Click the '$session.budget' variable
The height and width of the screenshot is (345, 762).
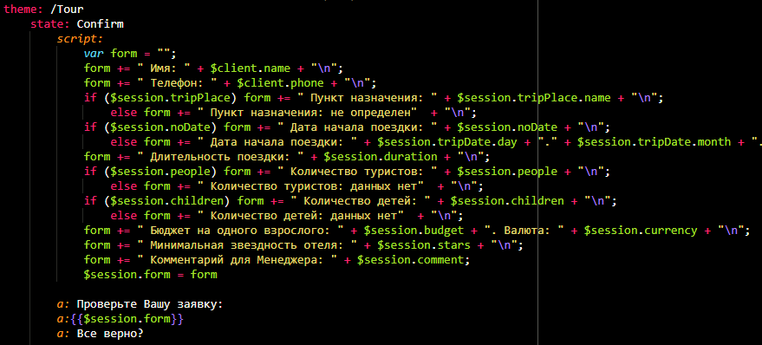coord(414,231)
